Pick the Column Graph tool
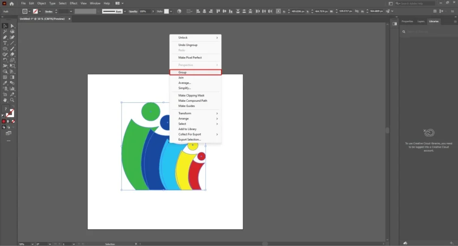The width and height of the screenshot is (458, 246). click(x=12, y=88)
